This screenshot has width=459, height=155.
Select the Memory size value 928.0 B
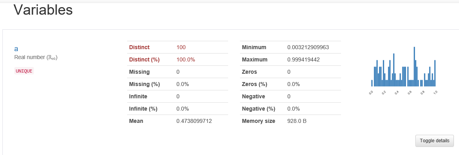pos(297,121)
